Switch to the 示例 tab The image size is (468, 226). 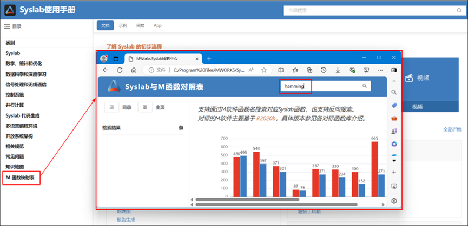tap(123, 25)
